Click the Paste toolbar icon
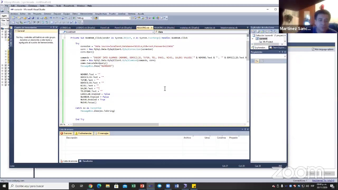Viewport: 338px width, 190px height. coord(46,18)
